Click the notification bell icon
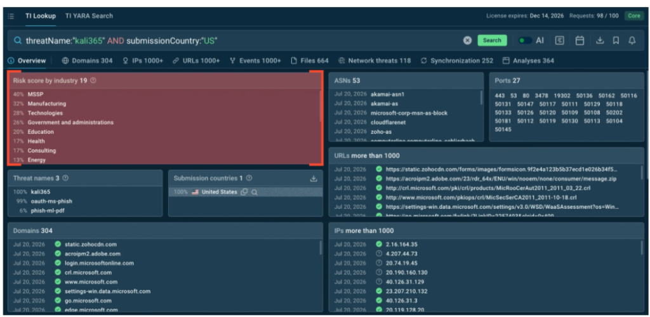The height and width of the screenshot is (317, 650). [632, 41]
